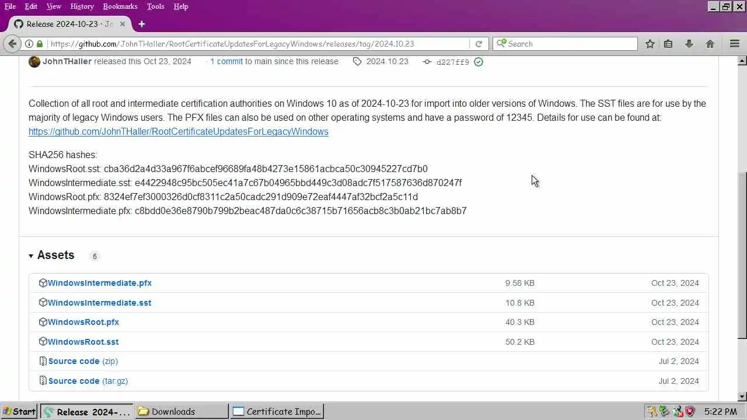
Task: Open the File menu
Action: (10, 6)
